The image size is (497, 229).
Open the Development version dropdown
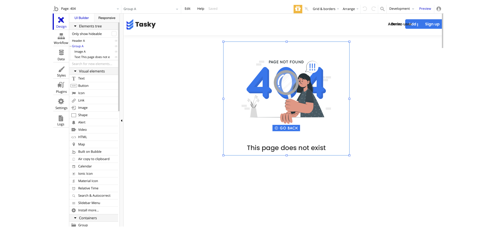pyautogui.click(x=401, y=9)
